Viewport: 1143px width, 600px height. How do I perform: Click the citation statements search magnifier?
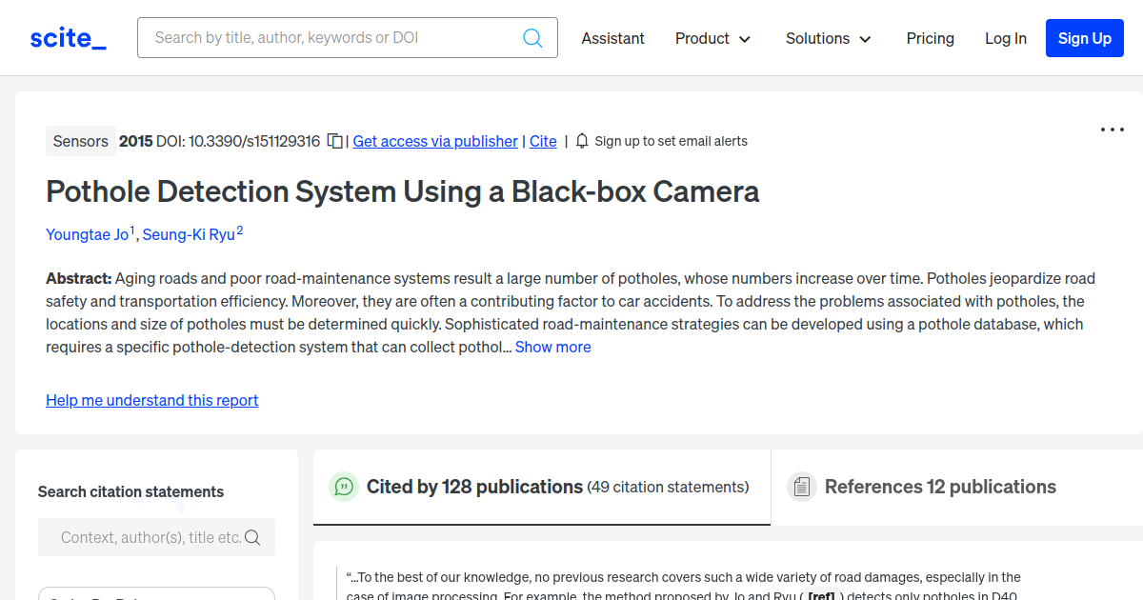[x=252, y=537]
